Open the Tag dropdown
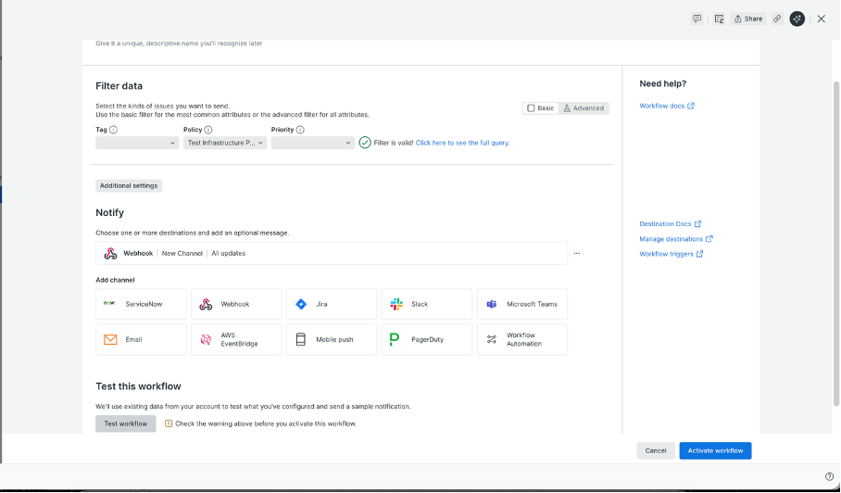This screenshot has height=493, width=841. coord(137,143)
